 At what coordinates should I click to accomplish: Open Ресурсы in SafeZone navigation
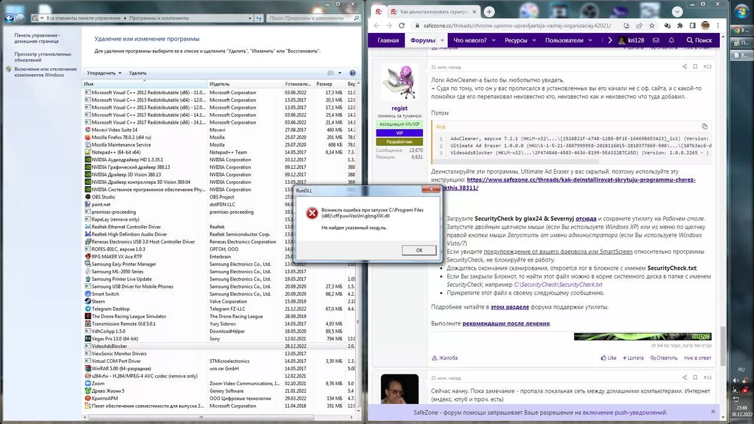pyautogui.click(x=516, y=40)
